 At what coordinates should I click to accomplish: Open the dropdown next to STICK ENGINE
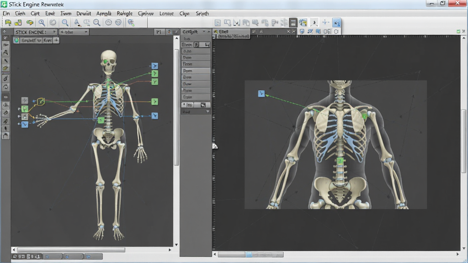(x=74, y=32)
